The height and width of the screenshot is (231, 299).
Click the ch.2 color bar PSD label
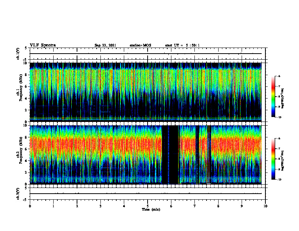pos(283,160)
